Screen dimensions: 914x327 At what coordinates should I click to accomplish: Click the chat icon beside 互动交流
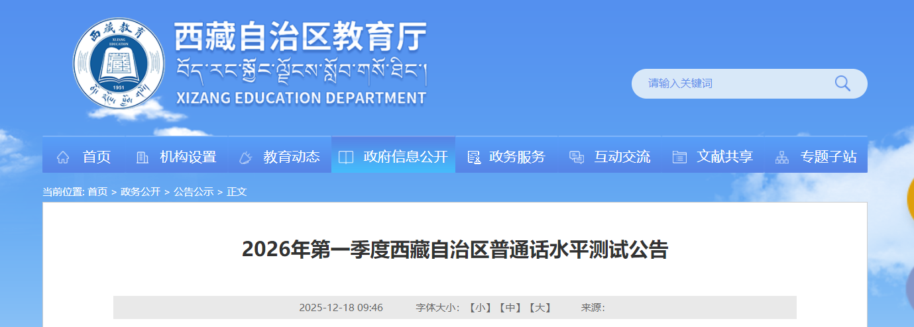point(577,157)
